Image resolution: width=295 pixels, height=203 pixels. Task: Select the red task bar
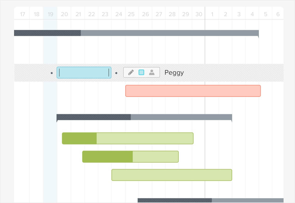tap(193, 91)
